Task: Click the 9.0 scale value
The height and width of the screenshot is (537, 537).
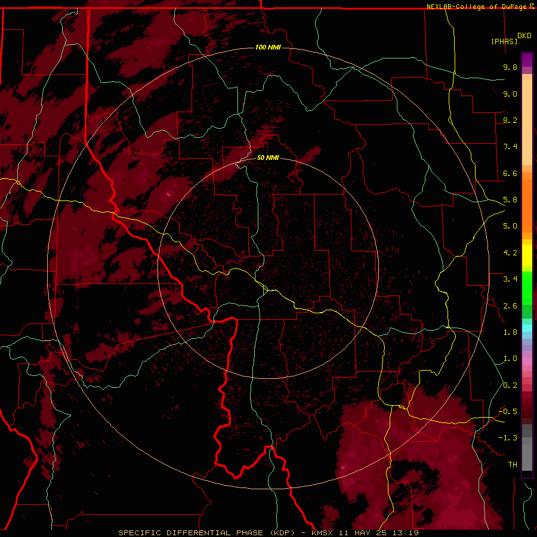Action: pos(510,94)
